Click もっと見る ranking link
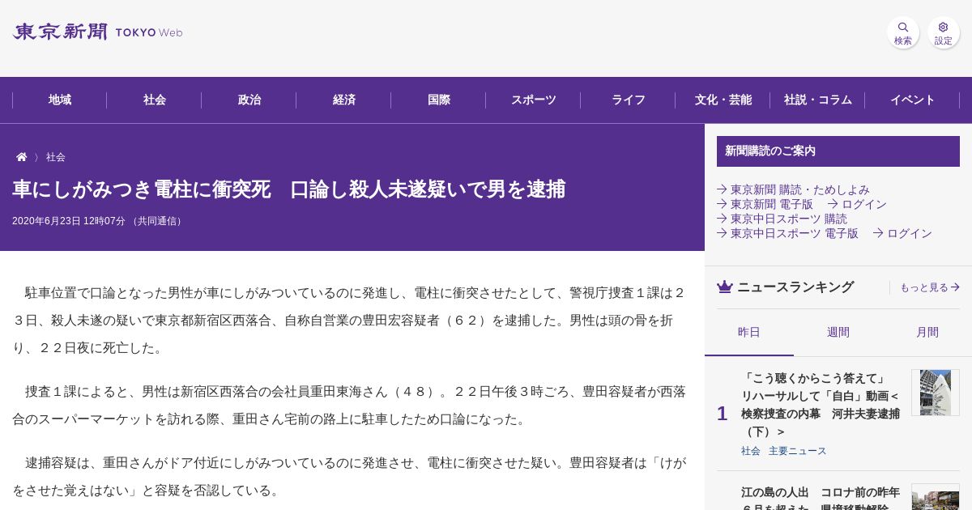Viewport: 972px width, 510px height. tap(930, 287)
